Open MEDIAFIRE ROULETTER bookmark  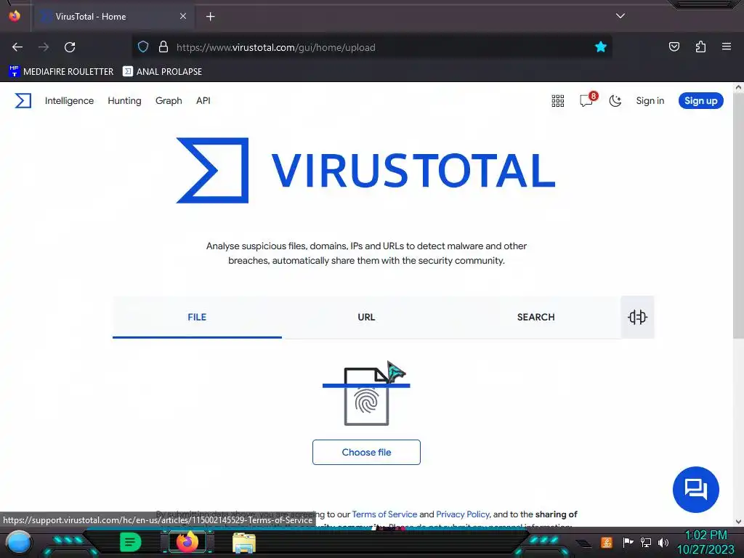(x=61, y=72)
